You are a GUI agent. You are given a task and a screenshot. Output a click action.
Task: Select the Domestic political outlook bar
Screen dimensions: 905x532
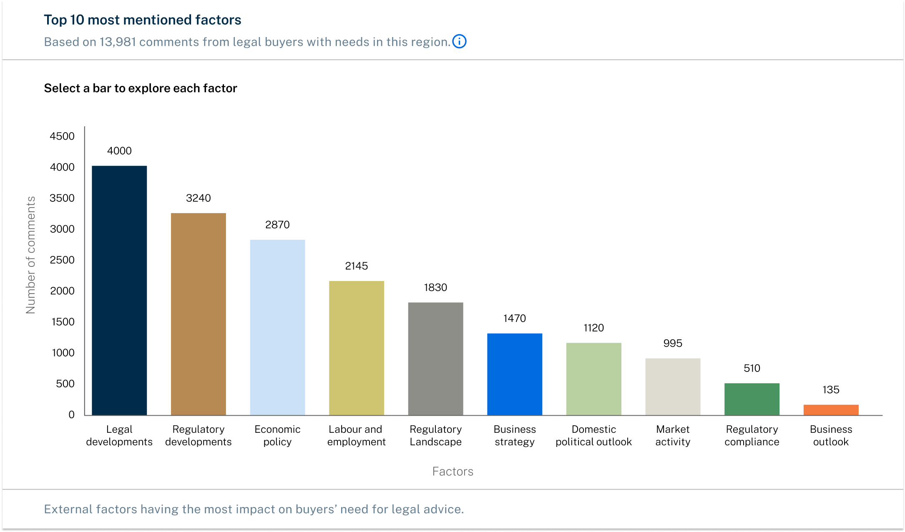click(593, 379)
